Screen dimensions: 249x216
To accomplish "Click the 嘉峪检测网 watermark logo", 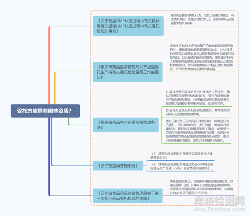I will point(219,201).
